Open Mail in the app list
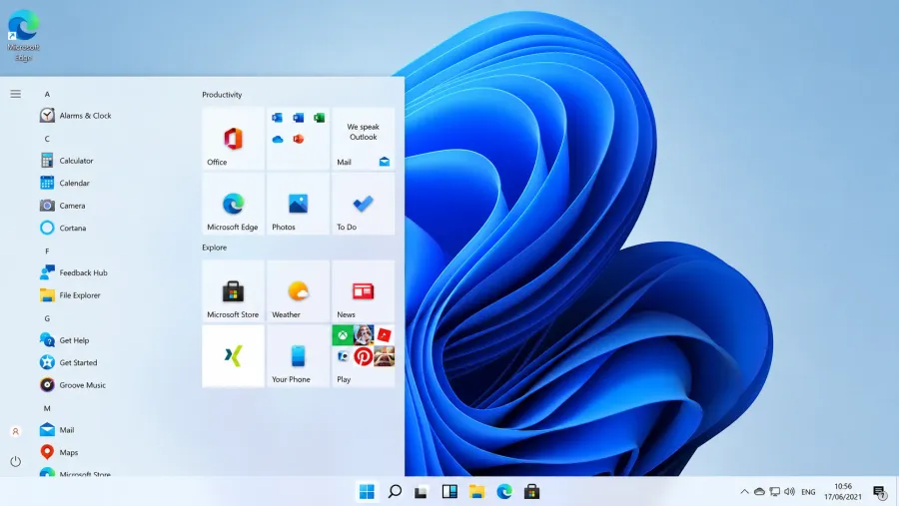The image size is (899, 506). [57, 430]
